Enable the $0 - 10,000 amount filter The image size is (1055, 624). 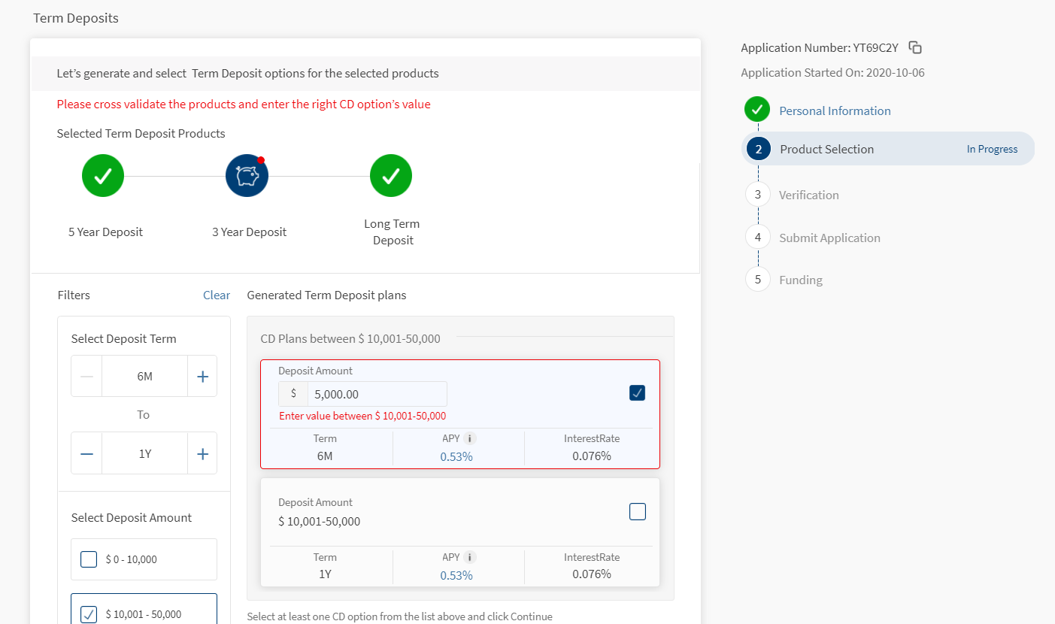tap(89, 559)
